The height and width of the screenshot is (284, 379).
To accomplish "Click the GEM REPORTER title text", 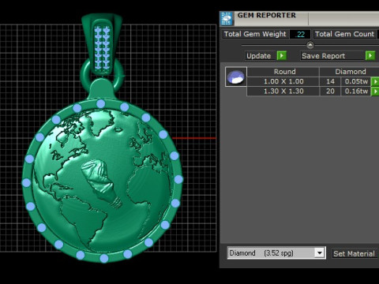I will [x=267, y=16].
